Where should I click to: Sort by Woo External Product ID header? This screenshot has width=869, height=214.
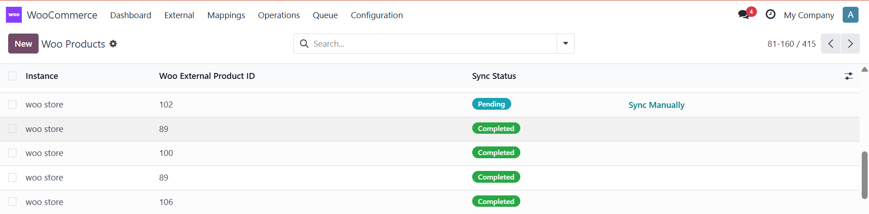coord(207,76)
